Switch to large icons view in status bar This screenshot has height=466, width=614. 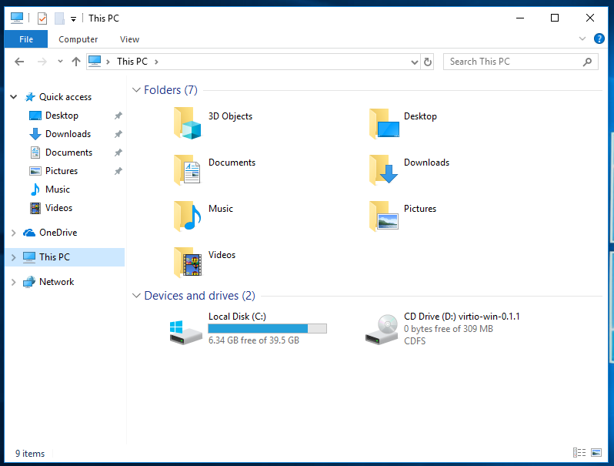(x=596, y=453)
